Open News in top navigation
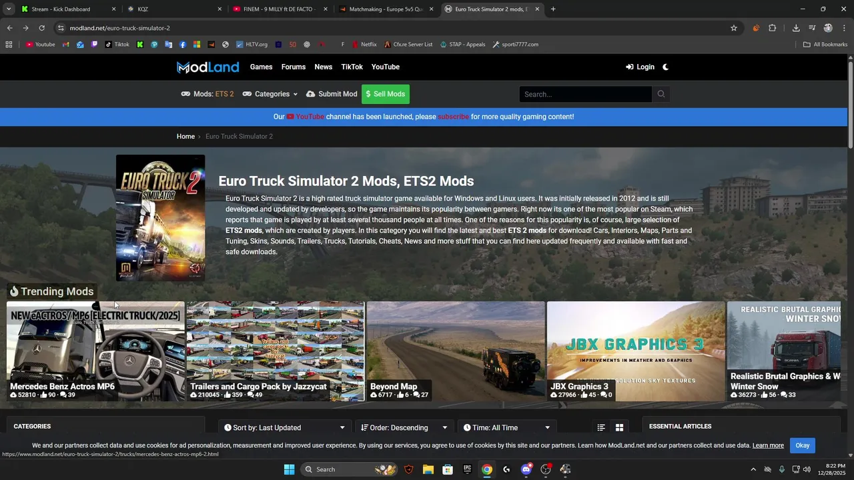This screenshot has width=854, height=480. (x=324, y=67)
